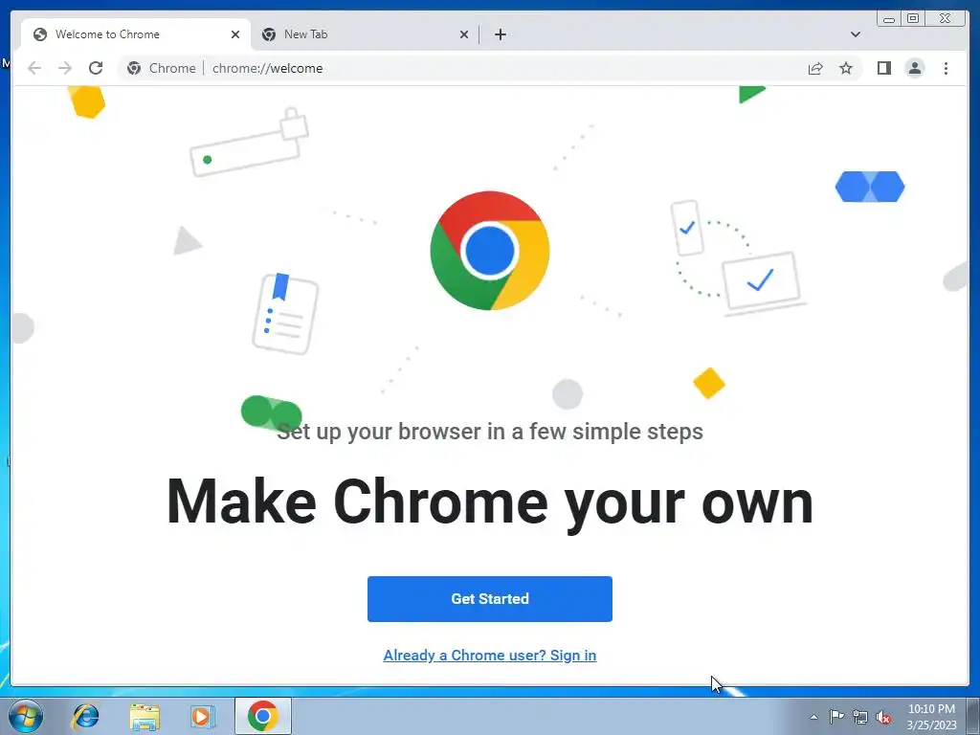Open Windows Media Player in taskbar

click(203, 716)
